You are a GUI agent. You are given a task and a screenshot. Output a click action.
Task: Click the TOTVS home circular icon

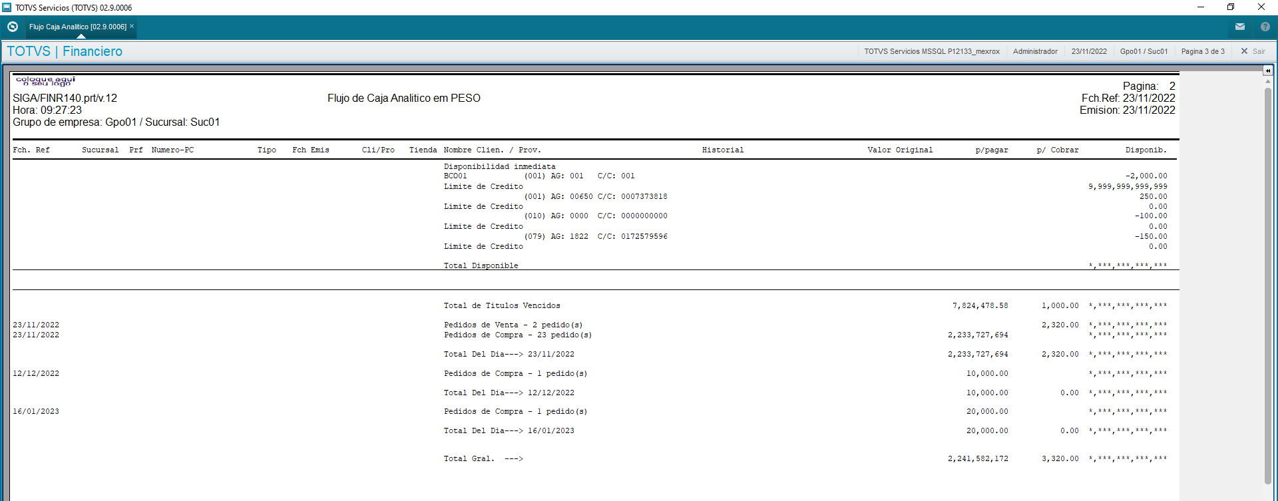[12, 27]
